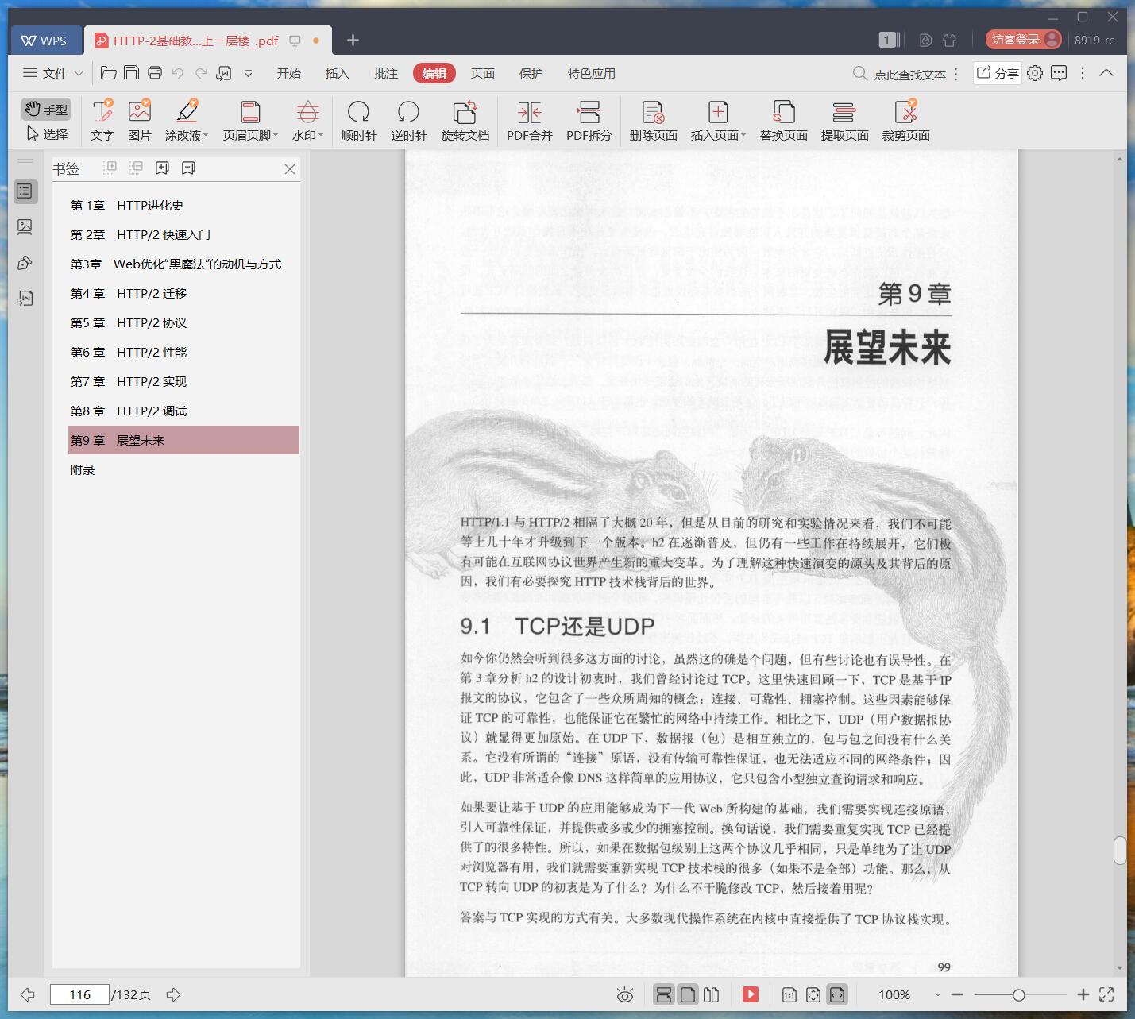Expand all bookmarks icon
Image resolution: width=1135 pixels, height=1019 pixels.
110,168
